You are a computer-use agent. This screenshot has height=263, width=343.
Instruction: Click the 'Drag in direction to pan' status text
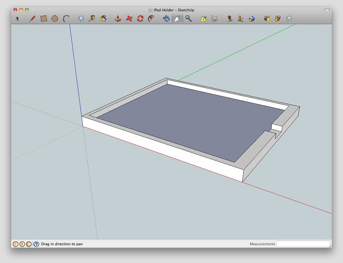click(x=62, y=244)
